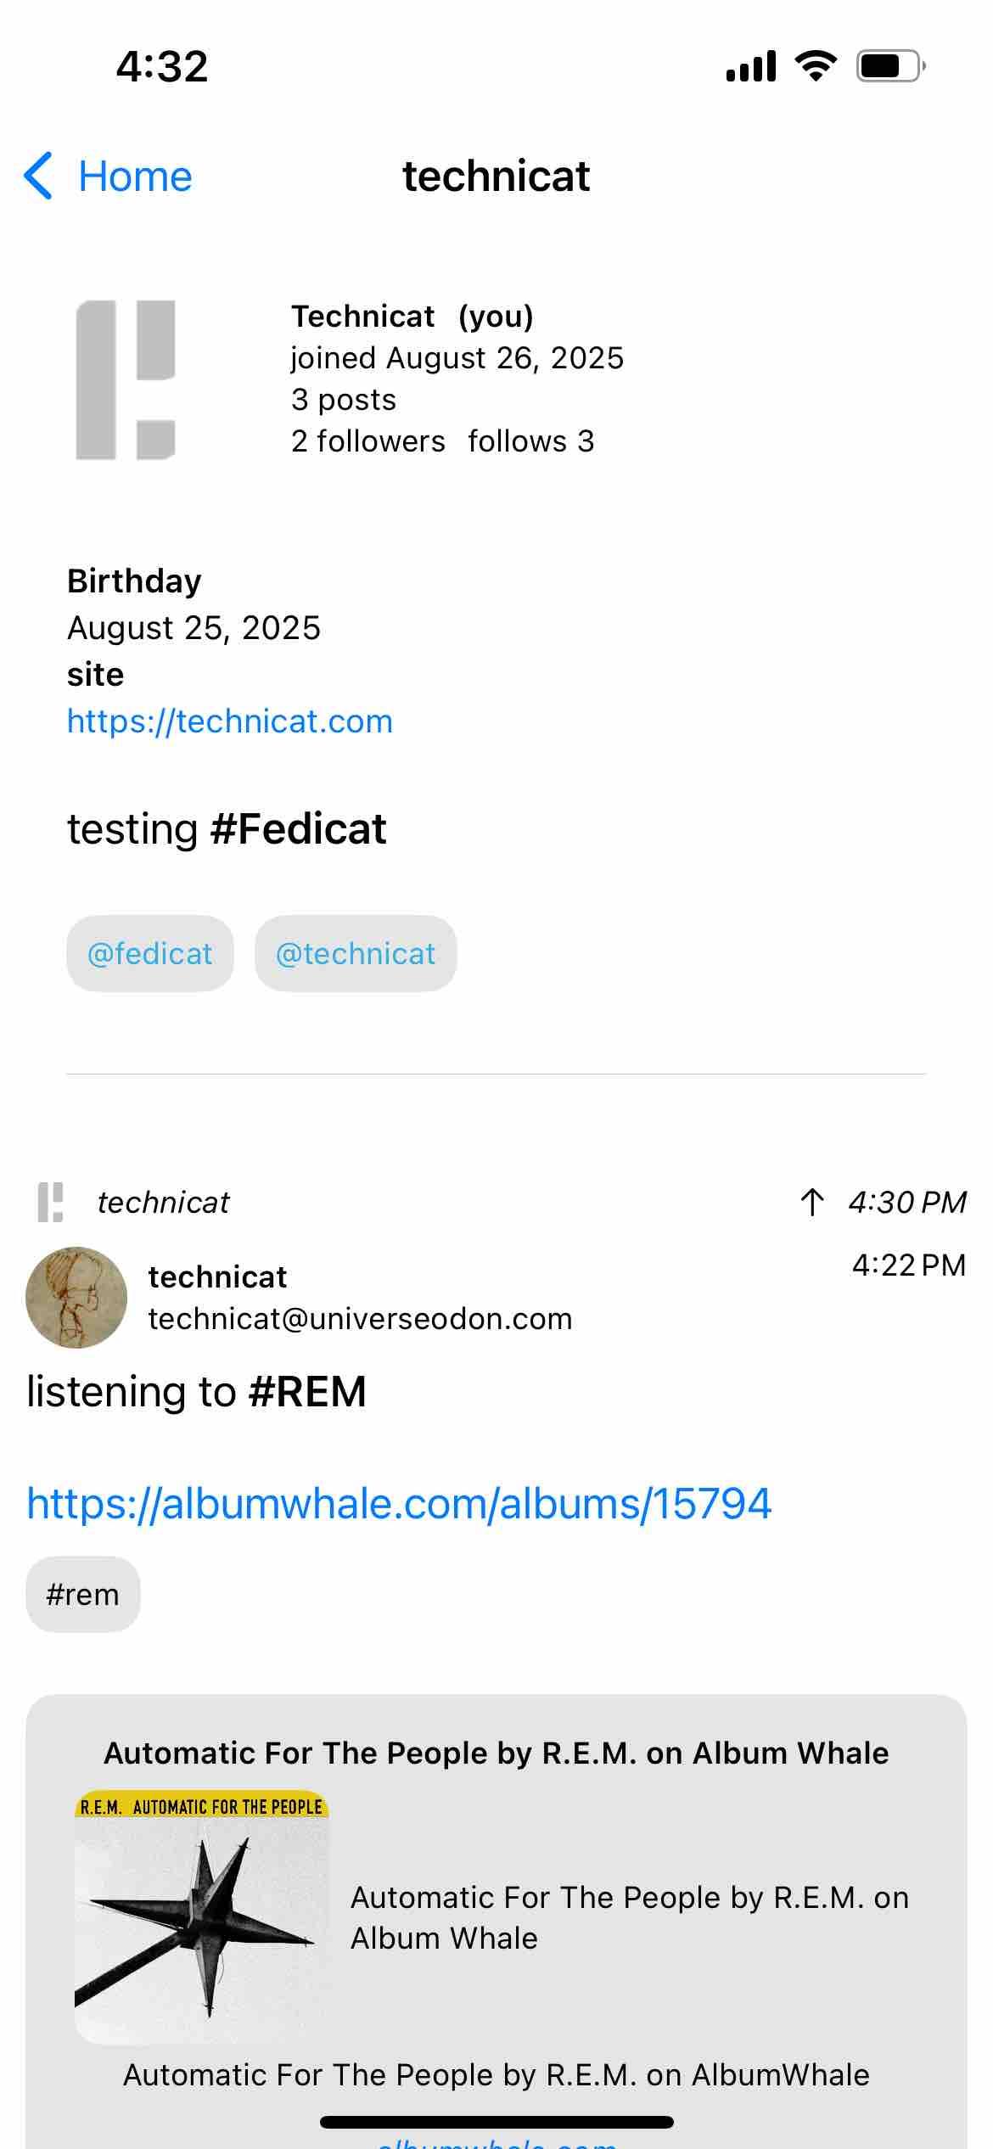This screenshot has width=993, height=2149.
Task: Tap the 4:22 PM post timestamp
Action: click(908, 1265)
